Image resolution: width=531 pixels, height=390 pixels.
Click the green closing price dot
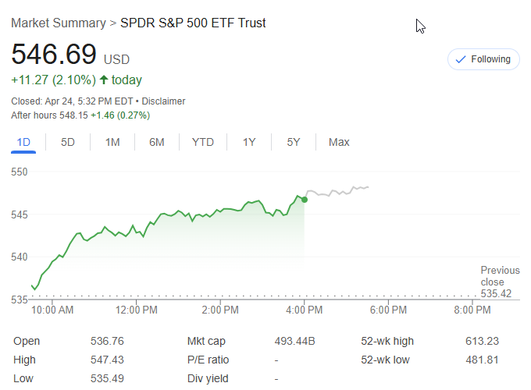coord(304,200)
